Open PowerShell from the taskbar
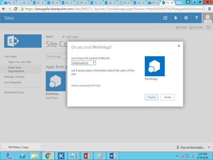The width and height of the screenshot is (213, 160). tap(22, 156)
